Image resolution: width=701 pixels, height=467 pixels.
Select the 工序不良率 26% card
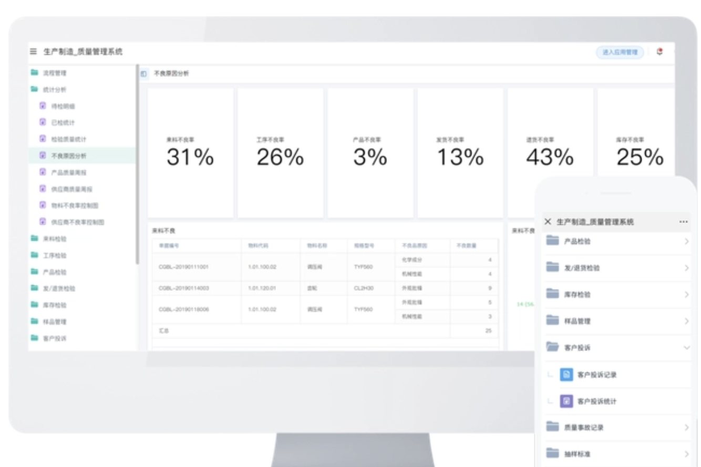point(280,153)
